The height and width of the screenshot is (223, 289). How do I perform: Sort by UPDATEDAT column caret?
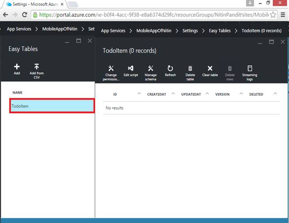[x=207, y=94]
